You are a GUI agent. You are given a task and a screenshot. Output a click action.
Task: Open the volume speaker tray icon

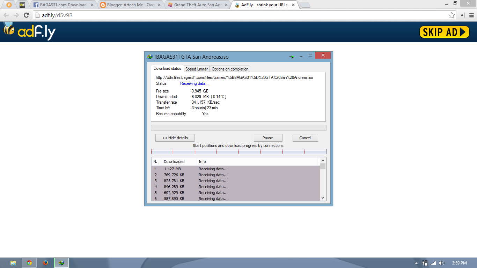[x=442, y=263]
